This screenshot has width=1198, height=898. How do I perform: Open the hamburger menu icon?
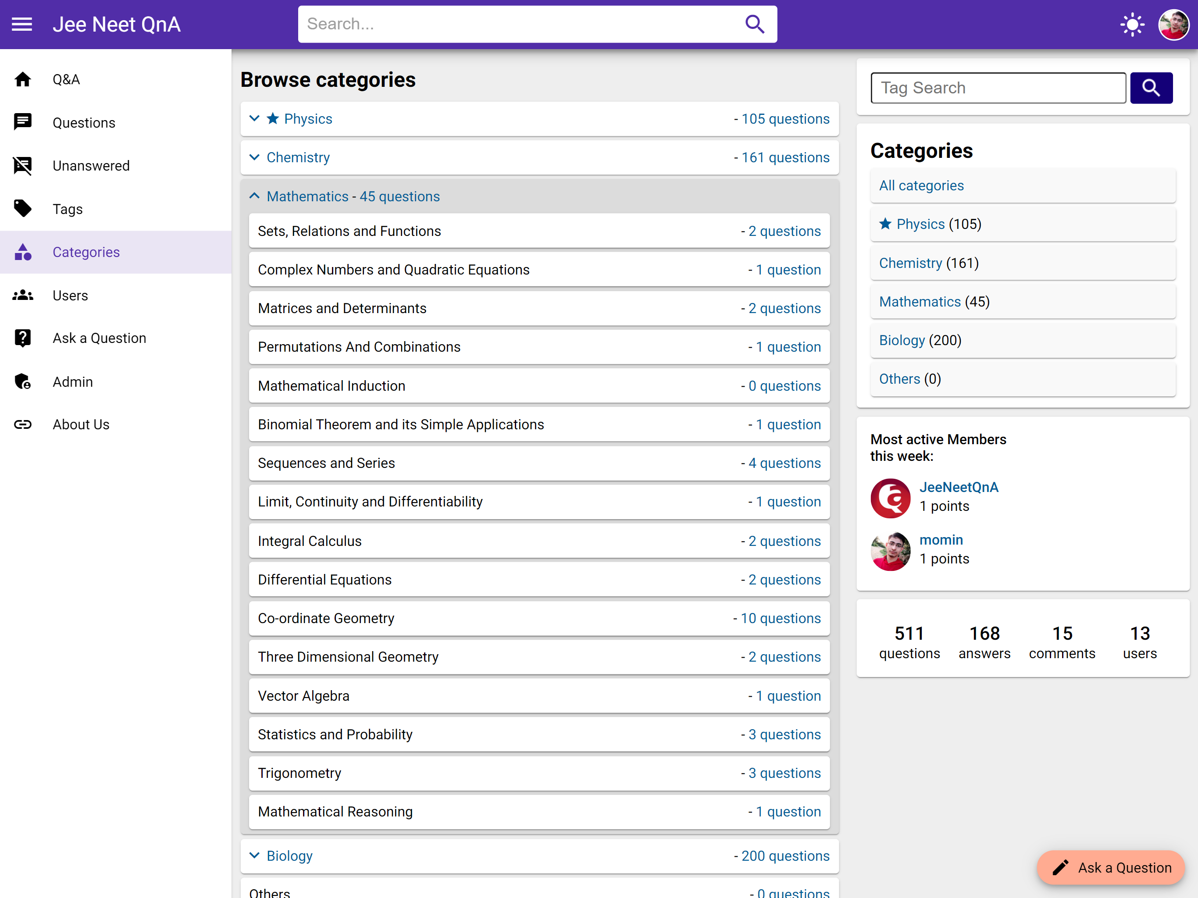21,25
